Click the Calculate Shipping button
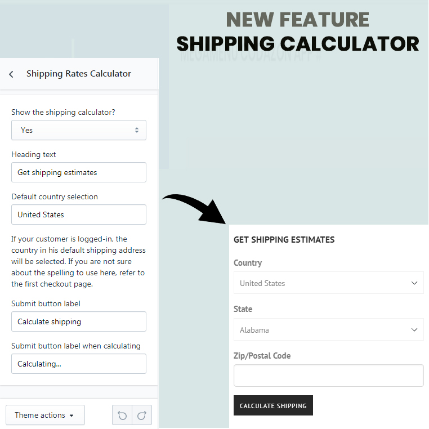 273,405
